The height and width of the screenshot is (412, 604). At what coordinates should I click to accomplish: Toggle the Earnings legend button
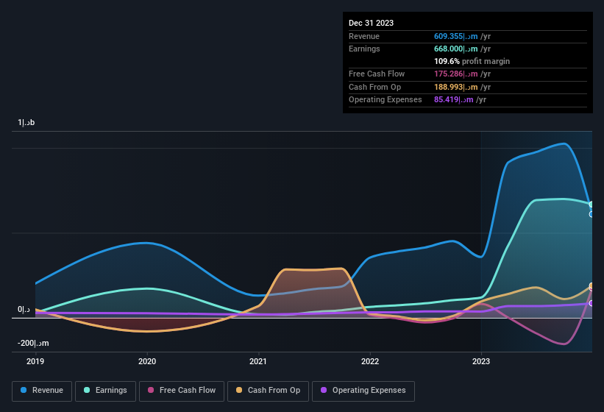(105, 391)
